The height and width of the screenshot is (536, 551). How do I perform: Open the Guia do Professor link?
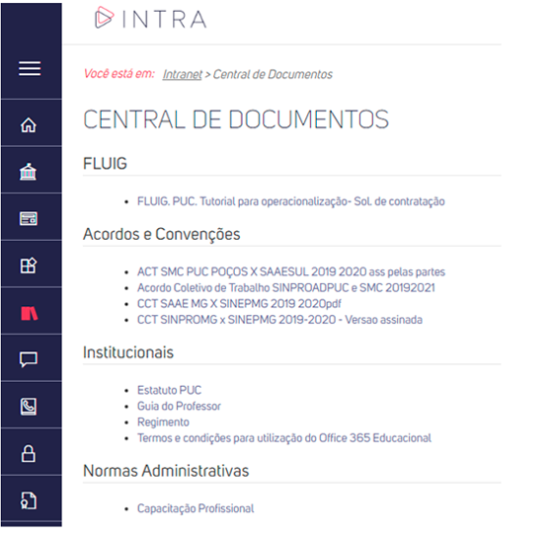tap(179, 406)
